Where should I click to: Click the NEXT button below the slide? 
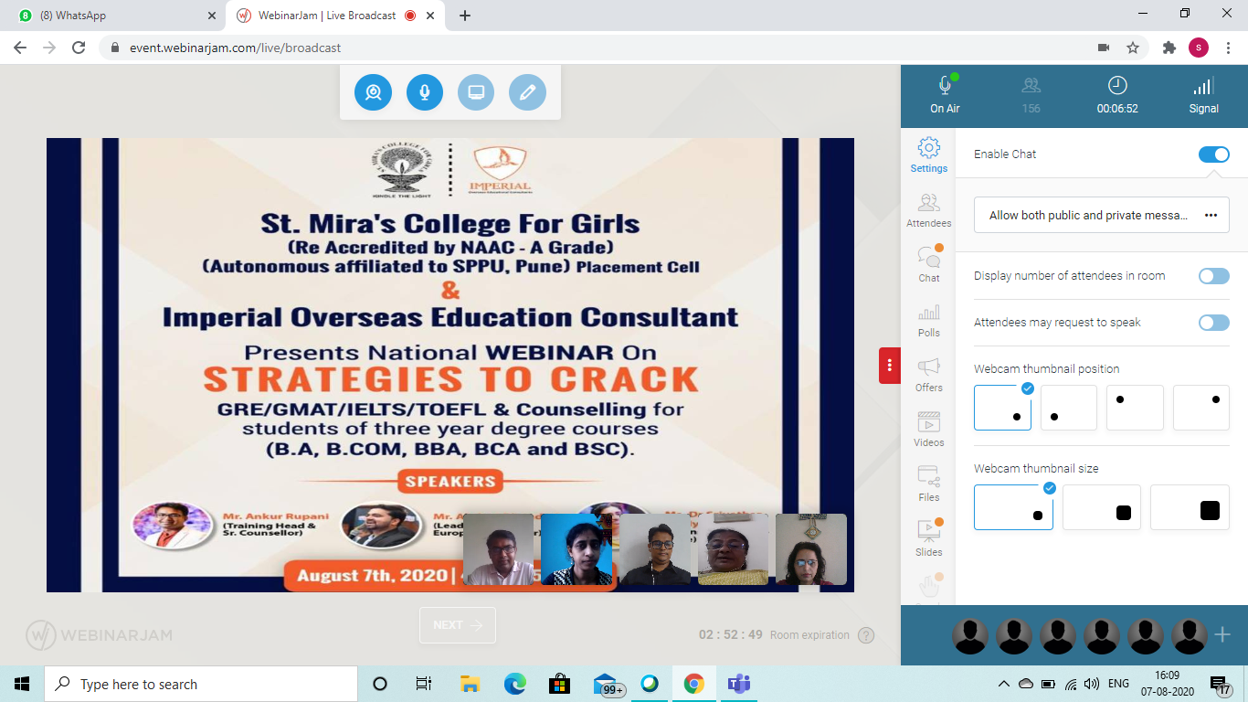click(457, 625)
